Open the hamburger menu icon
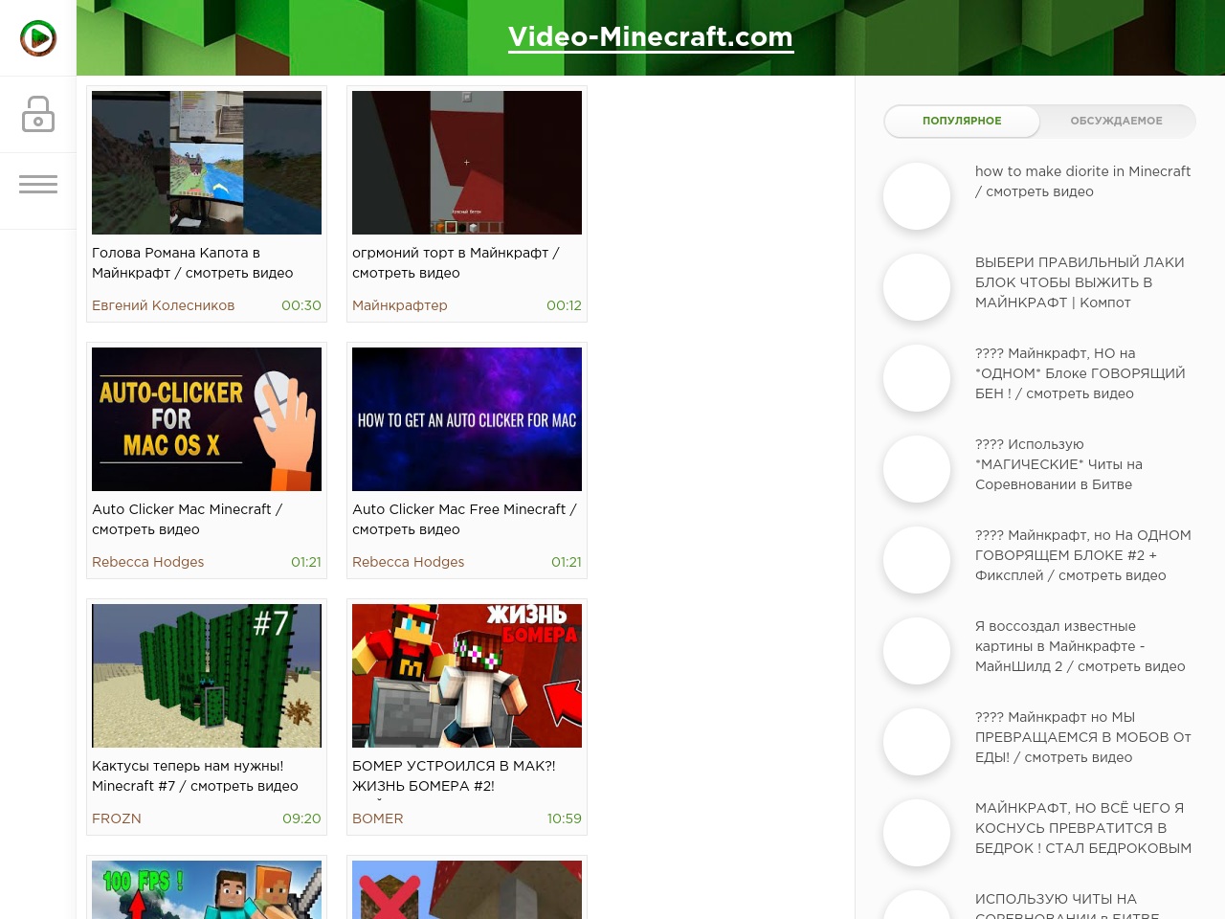Image resolution: width=1225 pixels, height=919 pixels. pos(38,185)
